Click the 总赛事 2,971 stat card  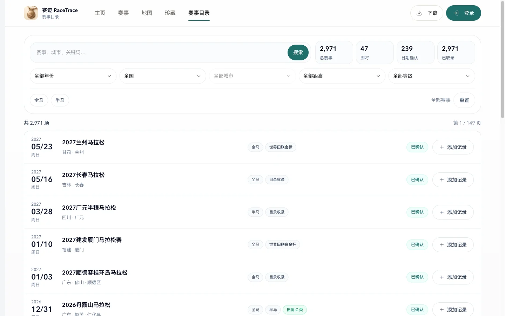coord(334,53)
